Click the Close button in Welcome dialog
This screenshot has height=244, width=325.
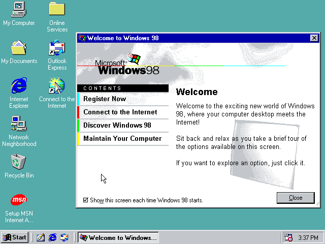pyautogui.click(x=296, y=198)
